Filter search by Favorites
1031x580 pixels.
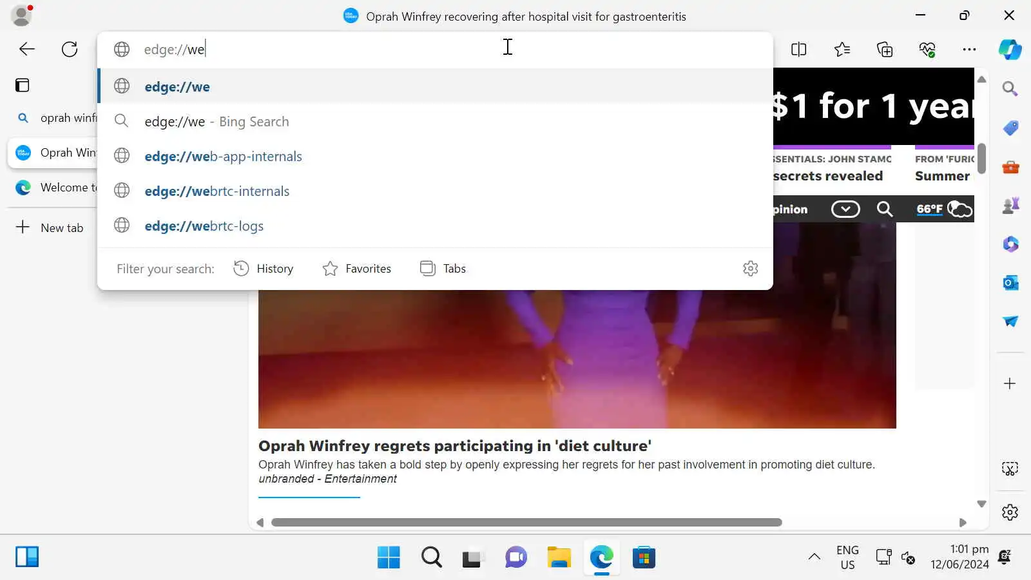pyautogui.click(x=356, y=268)
